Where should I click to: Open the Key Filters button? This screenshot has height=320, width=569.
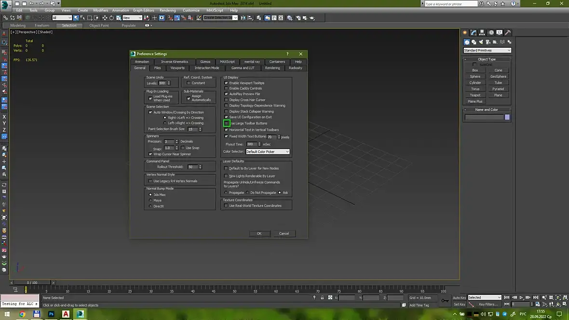coord(488,305)
